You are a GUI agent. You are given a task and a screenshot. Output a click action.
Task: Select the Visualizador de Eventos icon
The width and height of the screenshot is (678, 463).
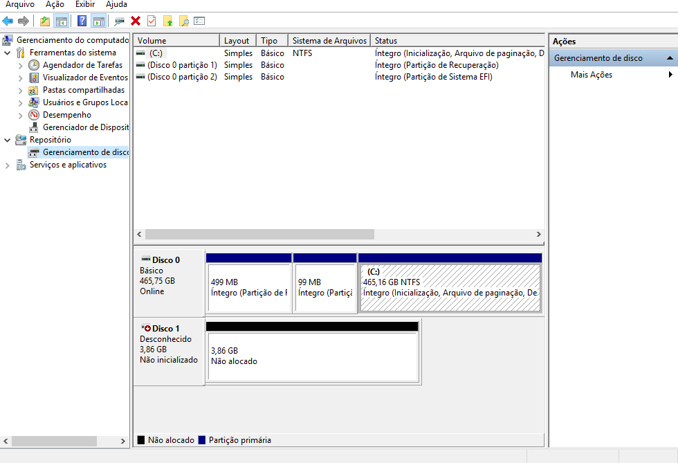click(34, 78)
